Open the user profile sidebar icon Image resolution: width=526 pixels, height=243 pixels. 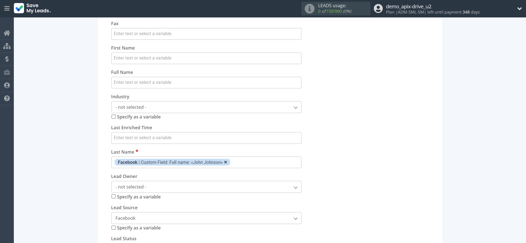pyautogui.click(x=7, y=85)
